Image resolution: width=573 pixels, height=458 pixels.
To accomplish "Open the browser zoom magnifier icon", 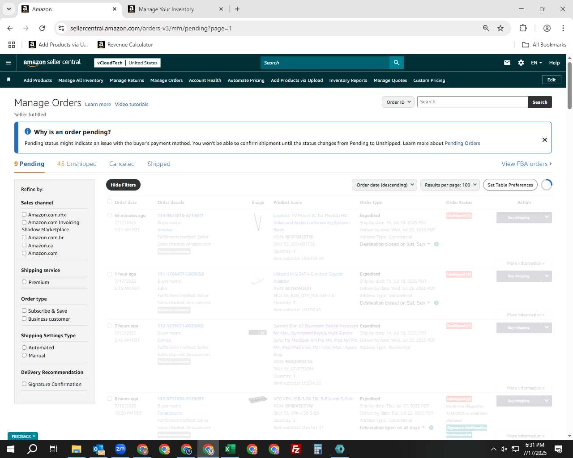I will pos(486,28).
